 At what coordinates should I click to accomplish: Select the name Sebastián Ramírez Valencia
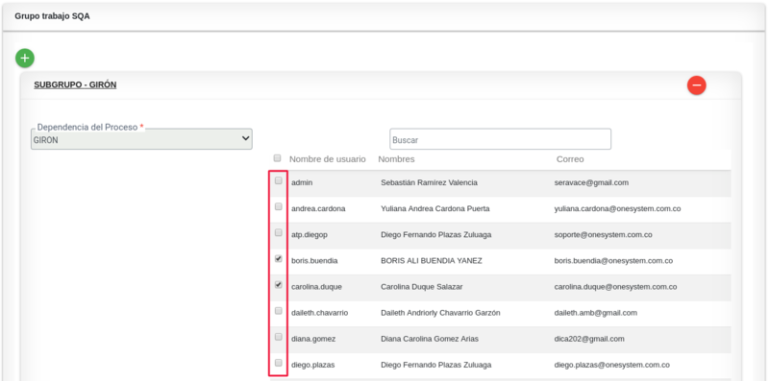tap(429, 182)
